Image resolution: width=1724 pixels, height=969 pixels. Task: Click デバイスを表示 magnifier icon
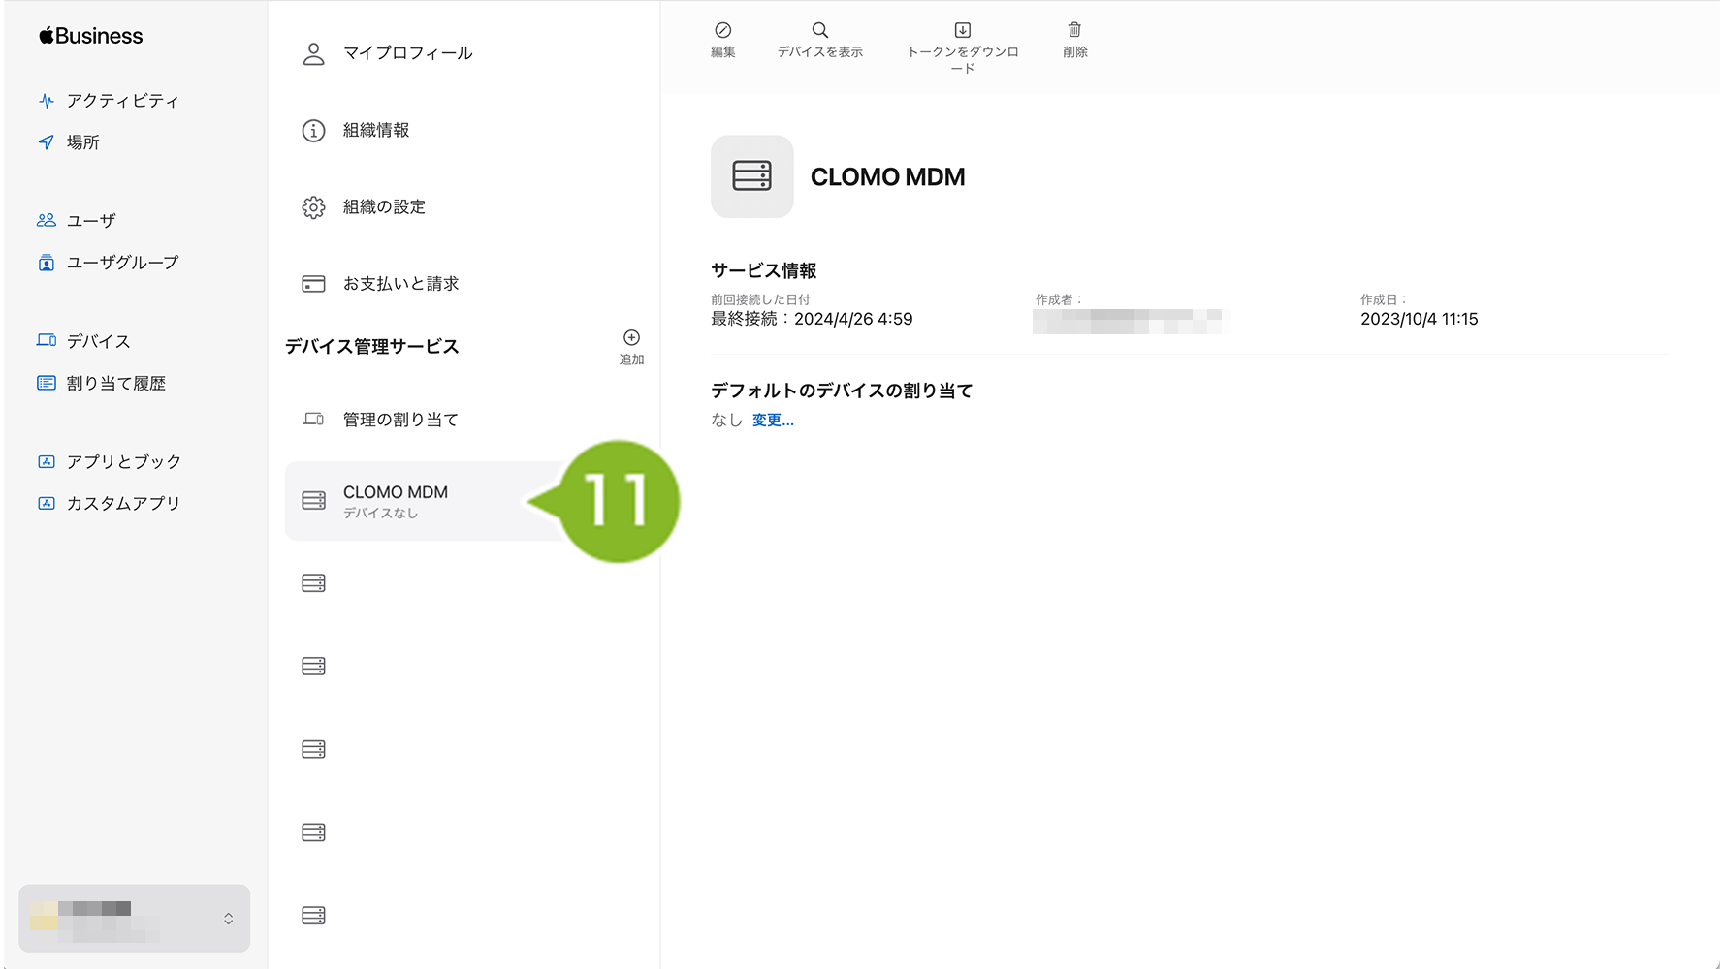819,30
